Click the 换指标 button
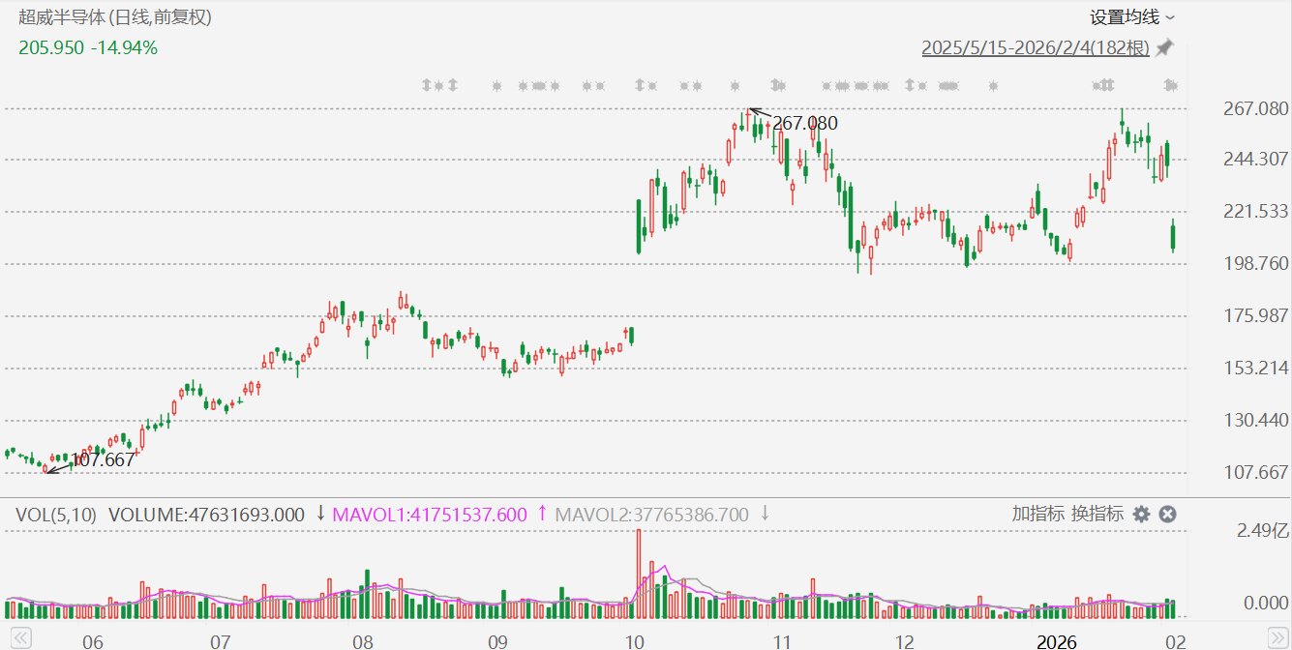The width and height of the screenshot is (1292, 650). [1097, 514]
